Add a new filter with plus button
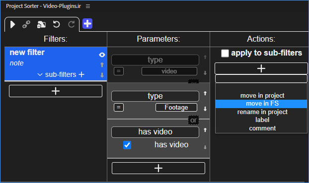The width and height of the screenshot is (309, 183). click(56, 91)
